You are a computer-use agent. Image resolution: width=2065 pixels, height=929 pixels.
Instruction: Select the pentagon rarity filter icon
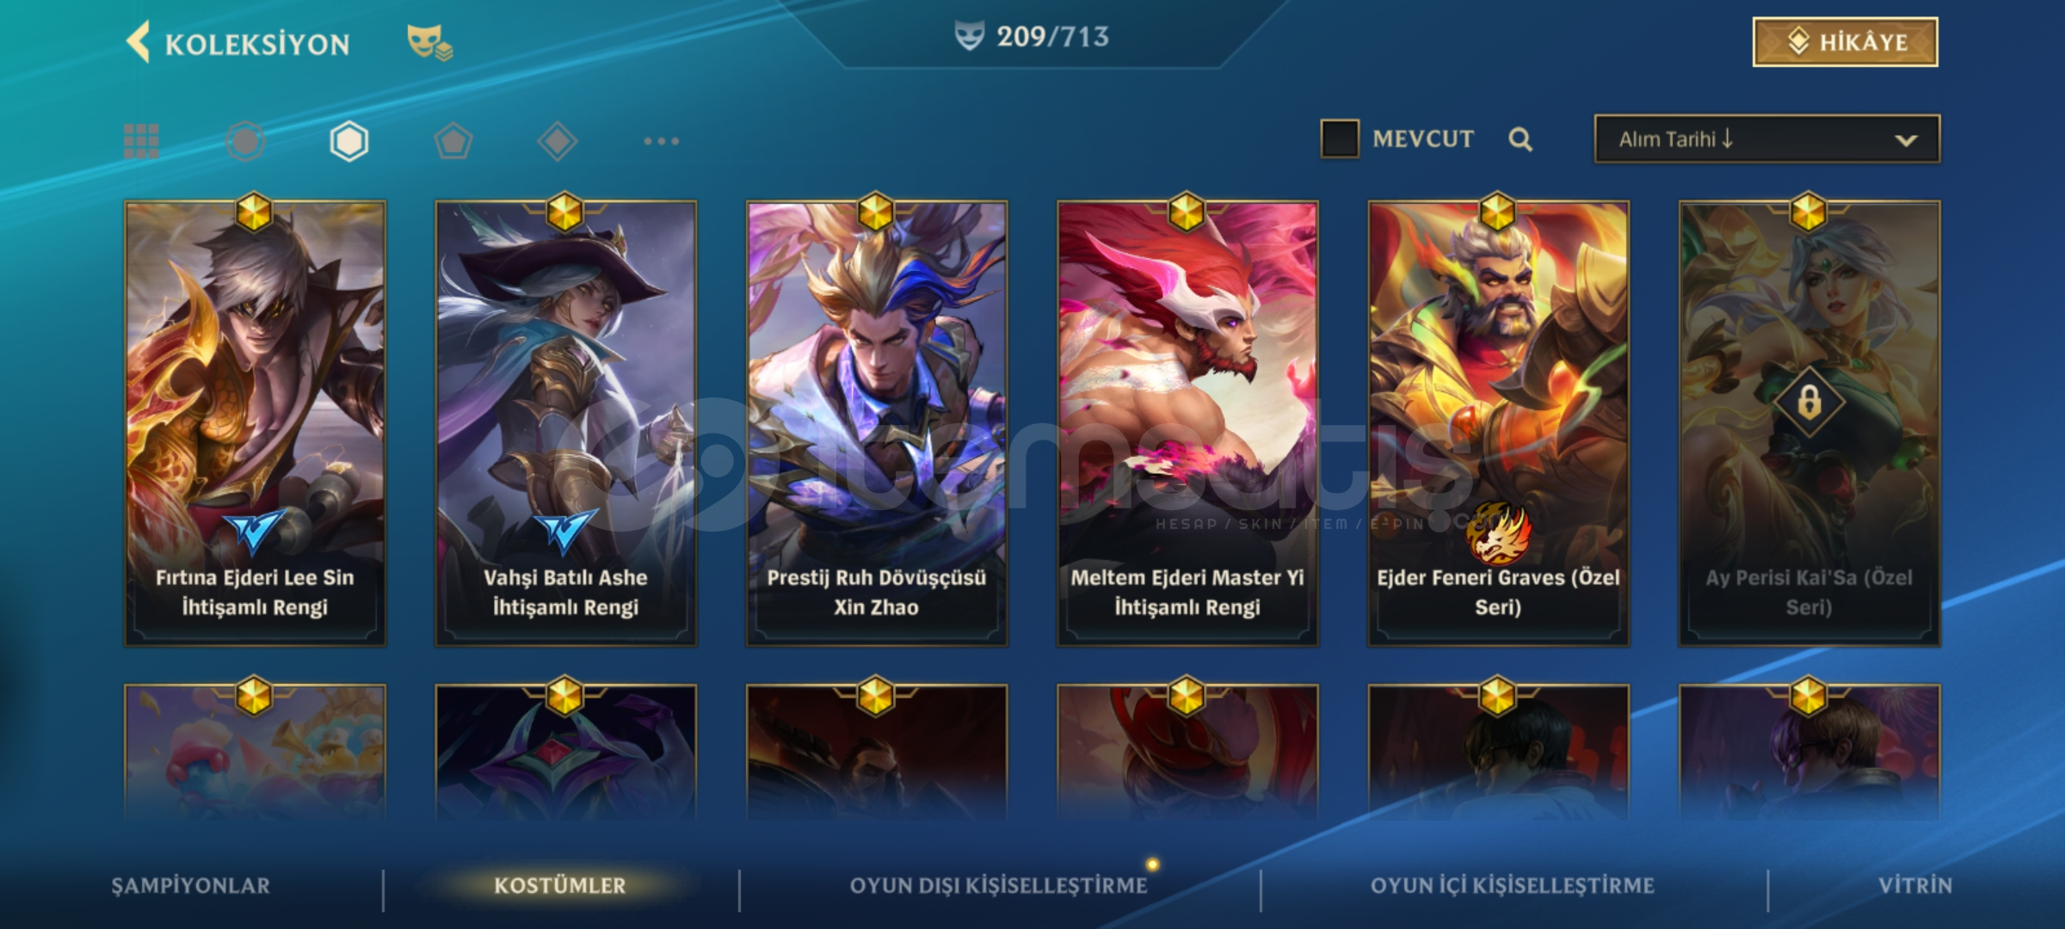point(453,141)
